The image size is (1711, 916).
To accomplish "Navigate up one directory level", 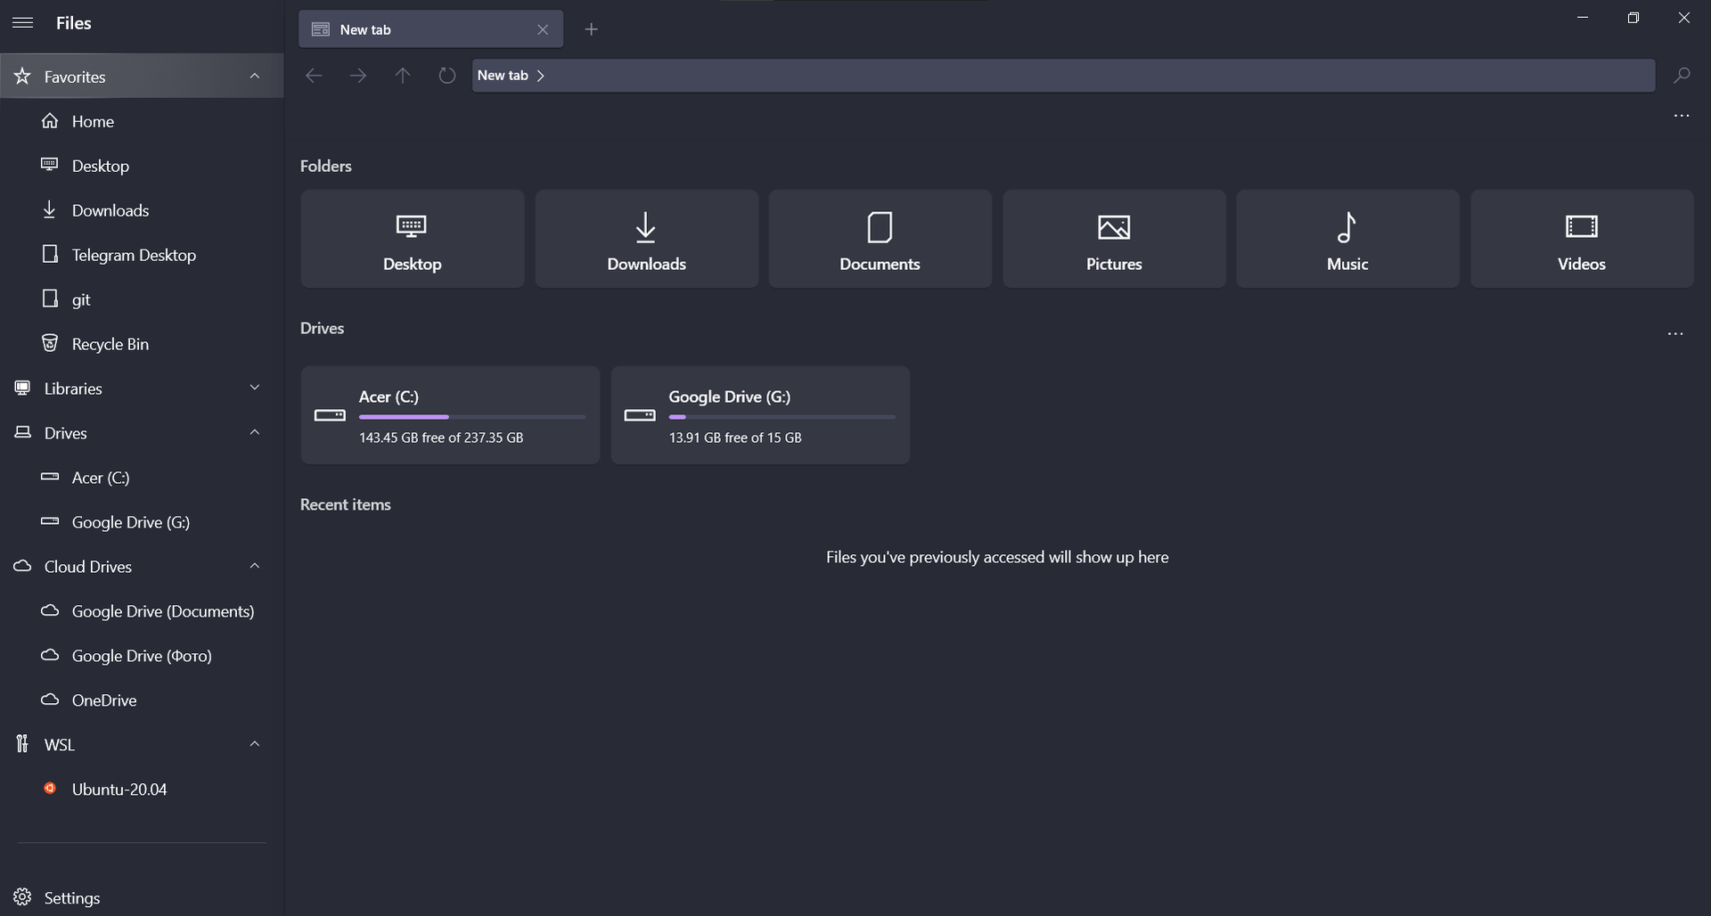I will point(402,75).
